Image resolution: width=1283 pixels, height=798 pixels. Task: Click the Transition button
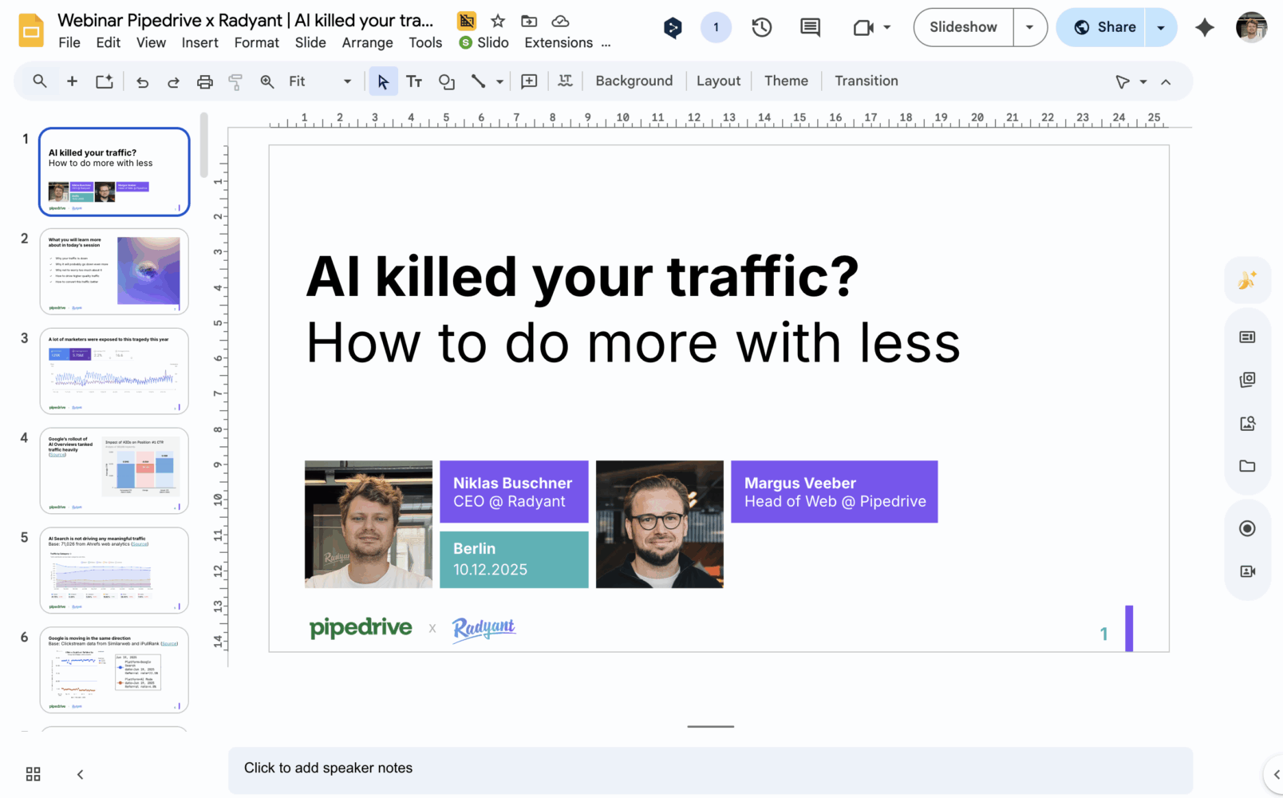pyautogui.click(x=866, y=81)
